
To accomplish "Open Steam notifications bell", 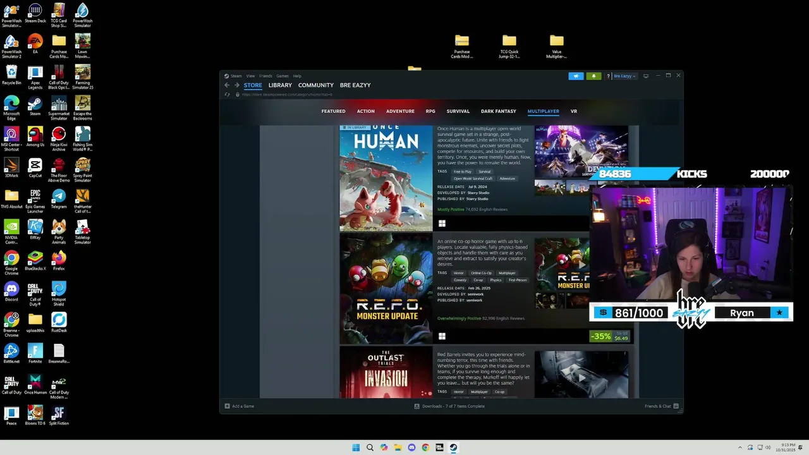I will 593,76.
